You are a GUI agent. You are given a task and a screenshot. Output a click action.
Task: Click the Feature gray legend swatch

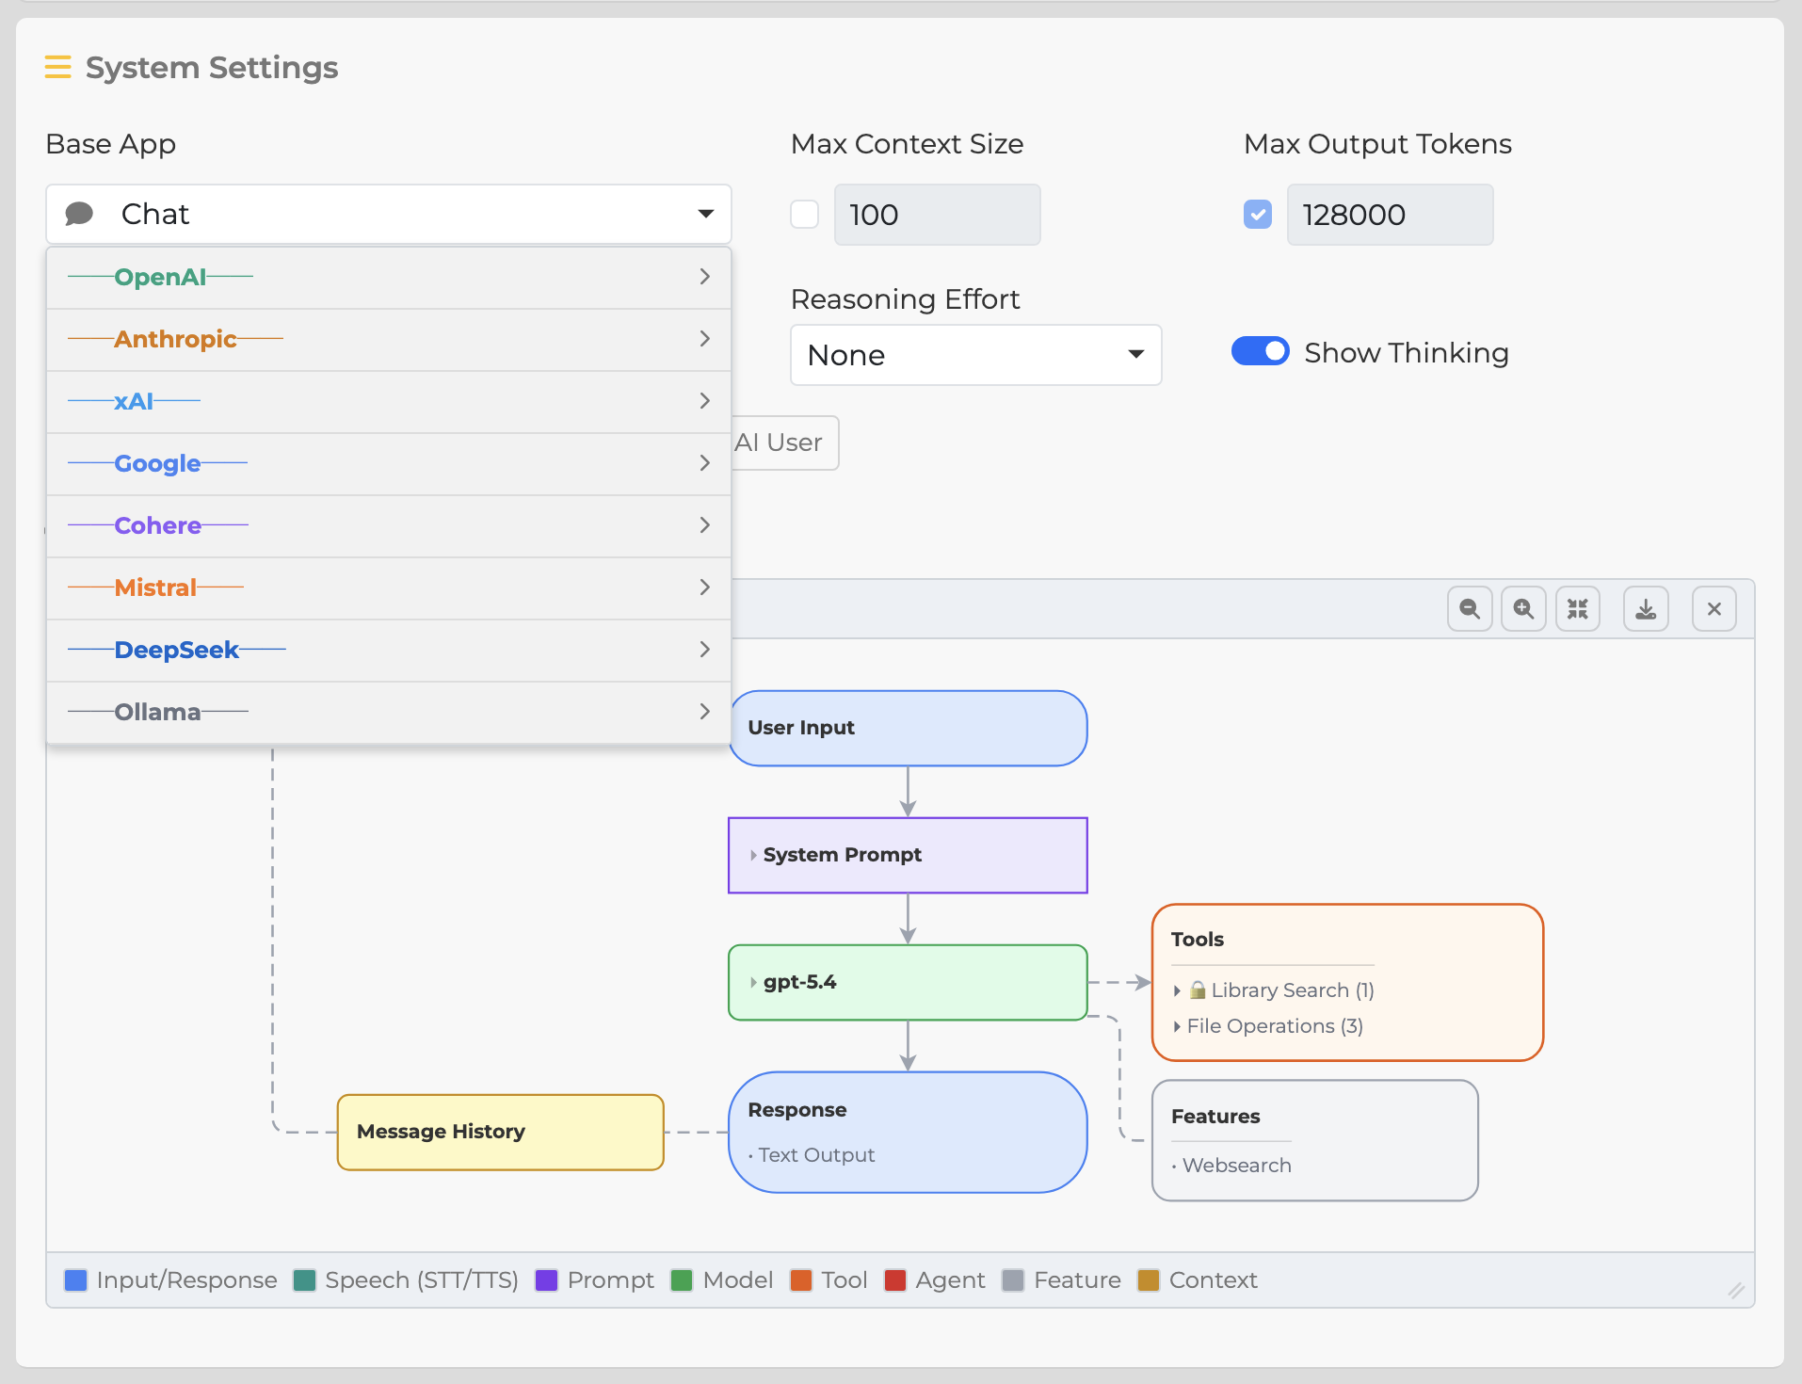1013,1279
